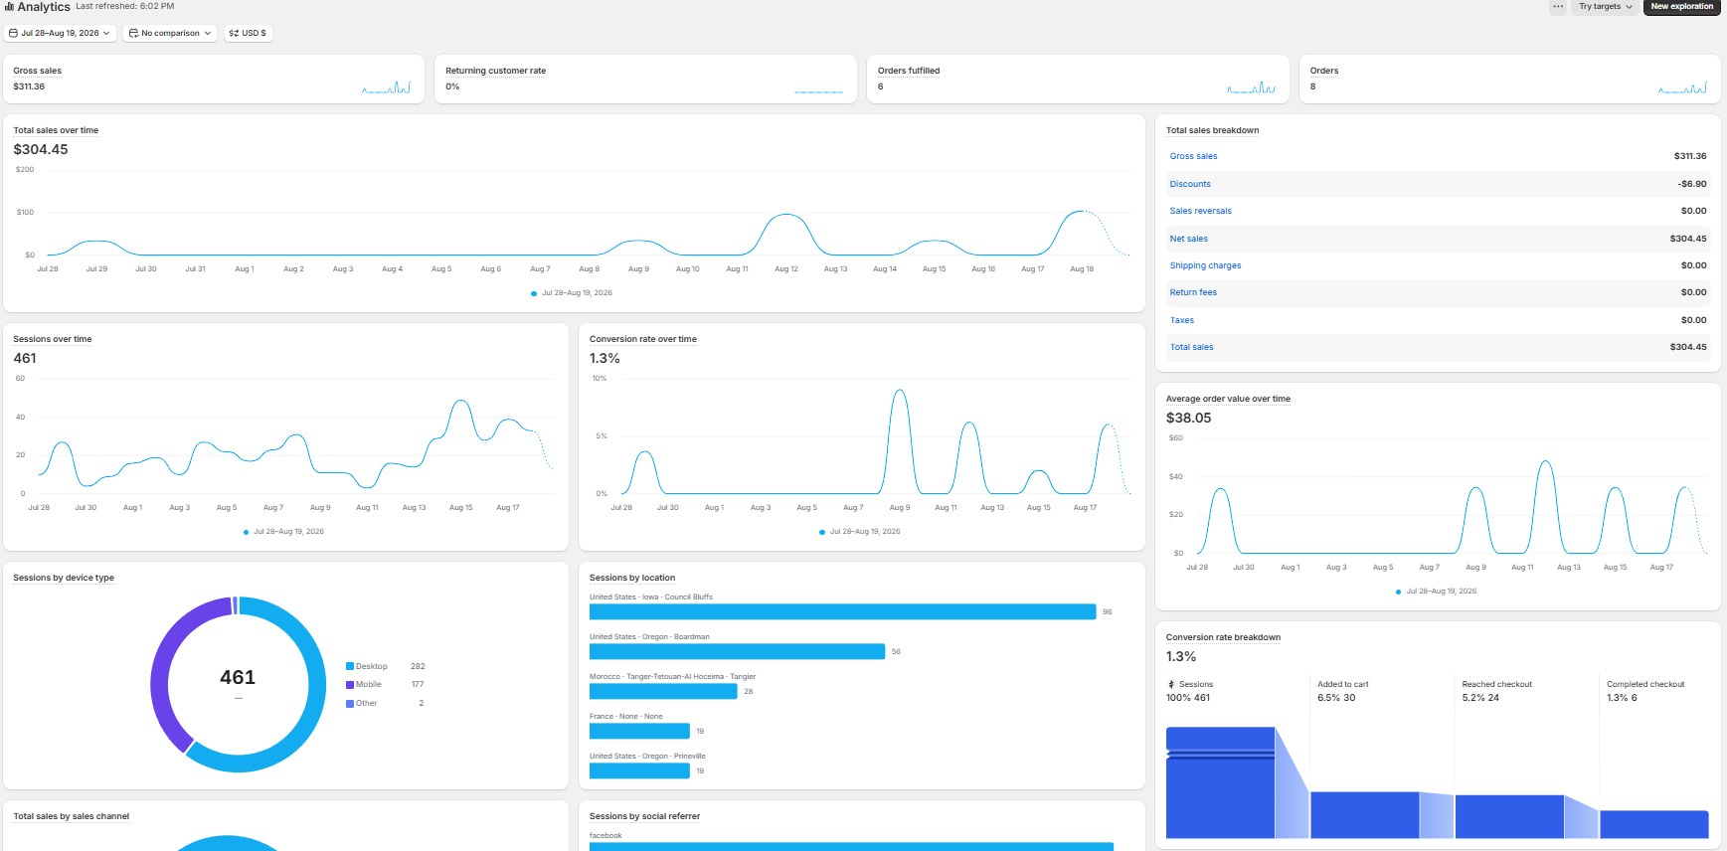Select the Mobile legend purple square
Image resolution: width=1727 pixels, height=851 pixels.
click(x=350, y=684)
